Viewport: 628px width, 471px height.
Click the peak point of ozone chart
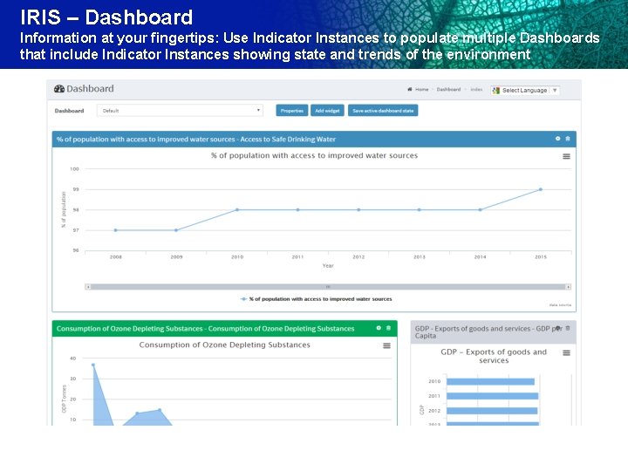pyautogui.click(x=93, y=365)
